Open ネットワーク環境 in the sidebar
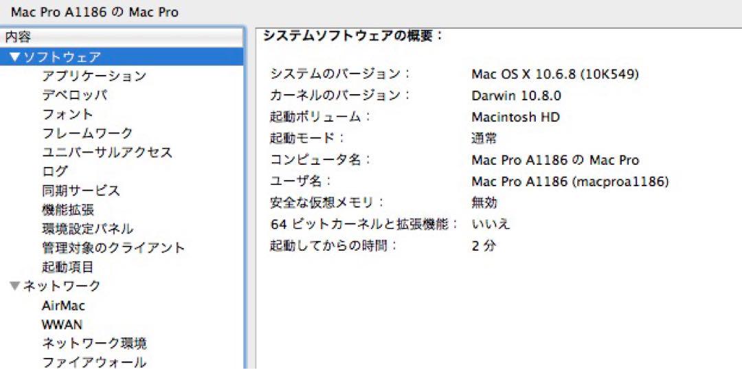This screenshot has width=742, height=369. (94, 344)
